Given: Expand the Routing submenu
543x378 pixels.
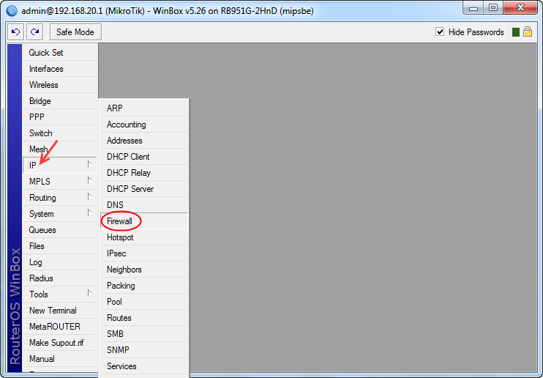Looking at the screenshot, I should [x=89, y=197].
